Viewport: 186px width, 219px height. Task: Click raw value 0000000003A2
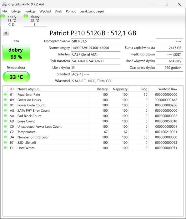tap(166, 100)
